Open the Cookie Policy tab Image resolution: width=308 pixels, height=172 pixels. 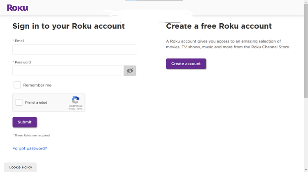(20, 167)
